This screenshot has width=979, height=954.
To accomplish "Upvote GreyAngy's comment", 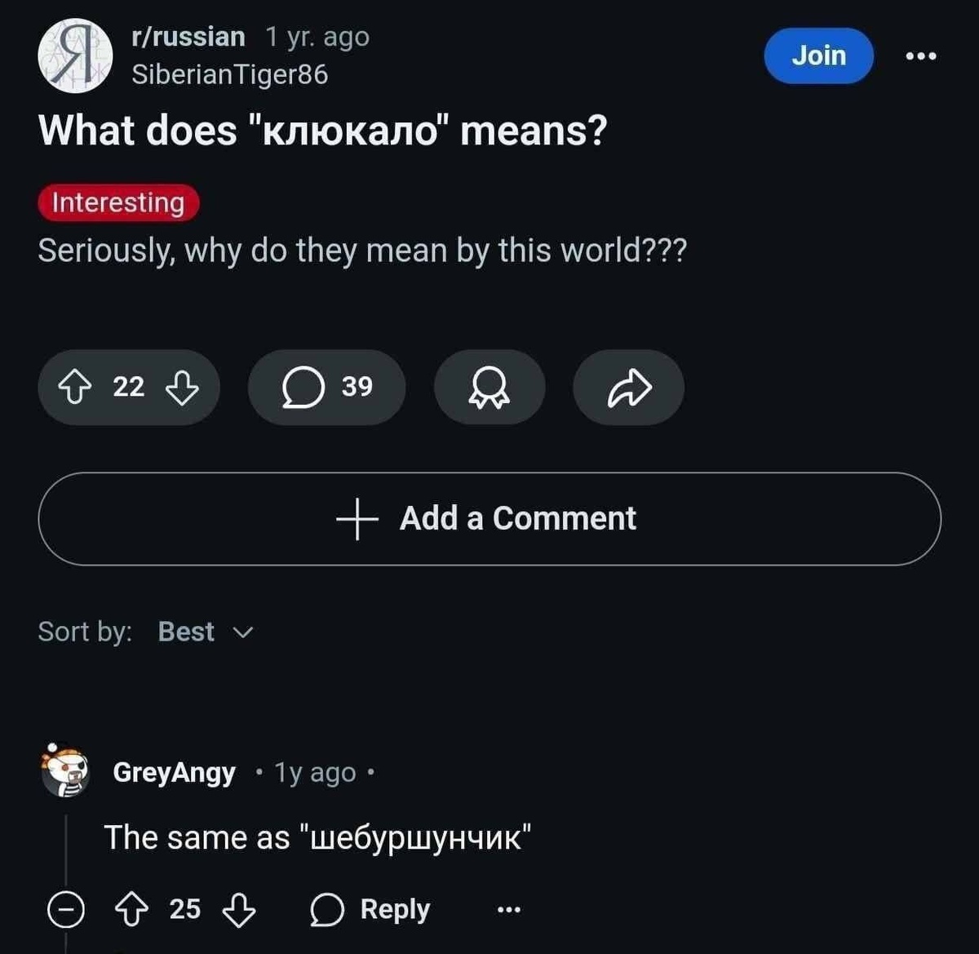I will (x=132, y=908).
